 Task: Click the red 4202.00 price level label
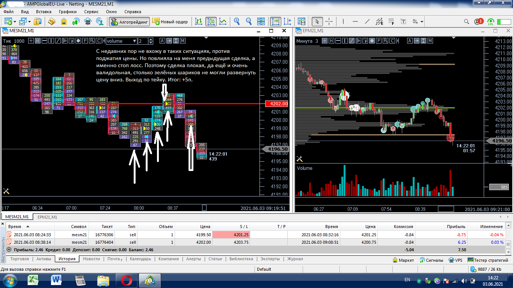[x=276, y=103]
